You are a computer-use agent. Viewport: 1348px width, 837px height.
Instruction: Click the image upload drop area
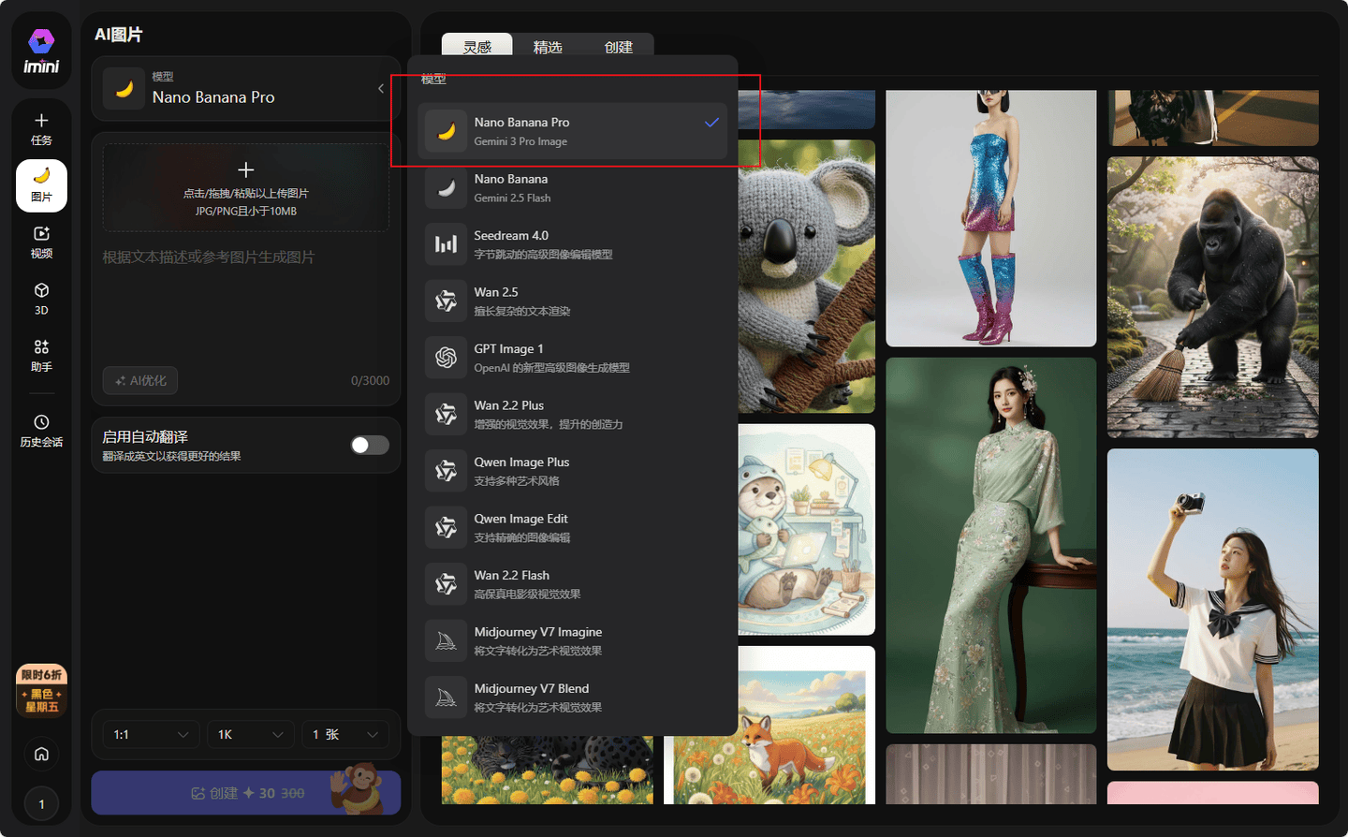point(245,188)
